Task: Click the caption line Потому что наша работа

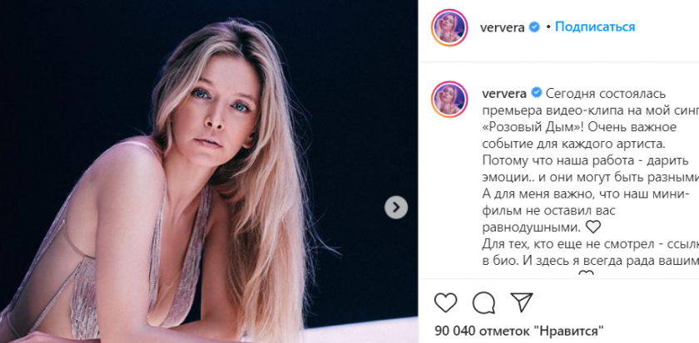Action: 586,160
